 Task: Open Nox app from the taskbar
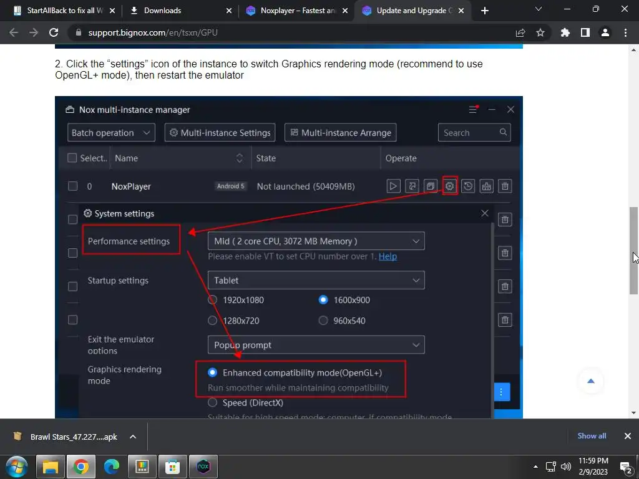[203, 467]
